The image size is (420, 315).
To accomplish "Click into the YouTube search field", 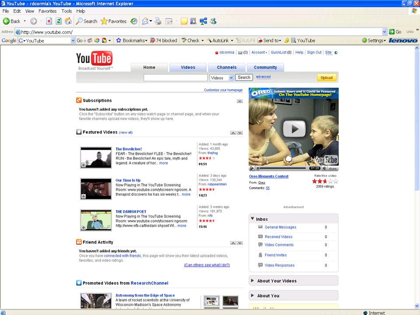I will pos(175,78).
